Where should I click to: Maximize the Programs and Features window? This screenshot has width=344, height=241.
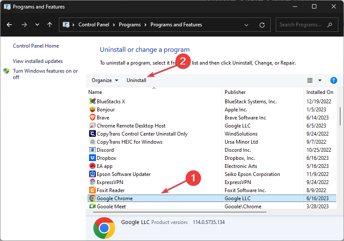314,6
